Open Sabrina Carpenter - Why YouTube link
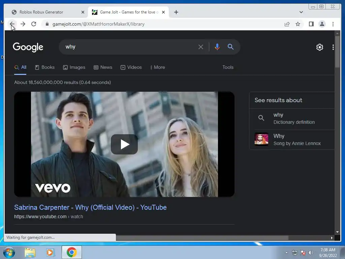The height and width of the screenshot is (259, 345). 90,207
